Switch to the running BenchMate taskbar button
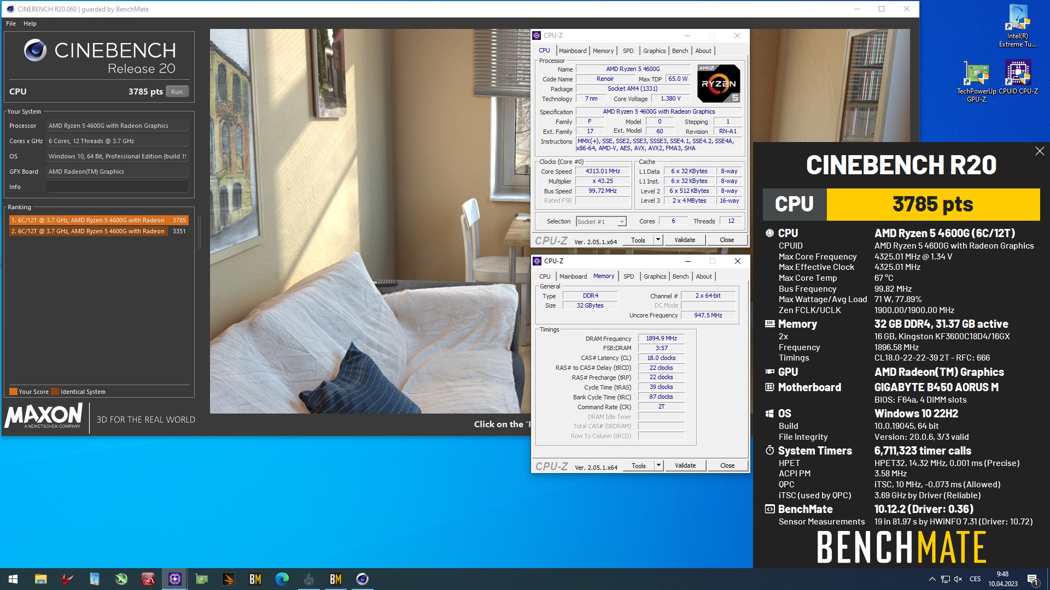1050x590 pixels. click(x=335, y=579)
